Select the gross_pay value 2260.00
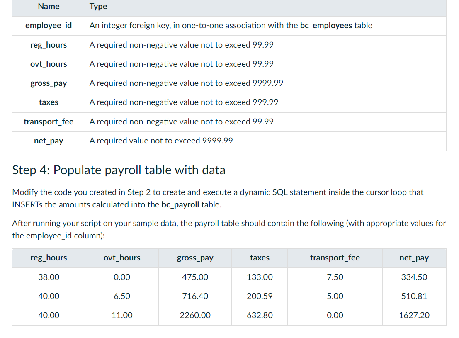 pyautogui.click(x=195, y=315)
